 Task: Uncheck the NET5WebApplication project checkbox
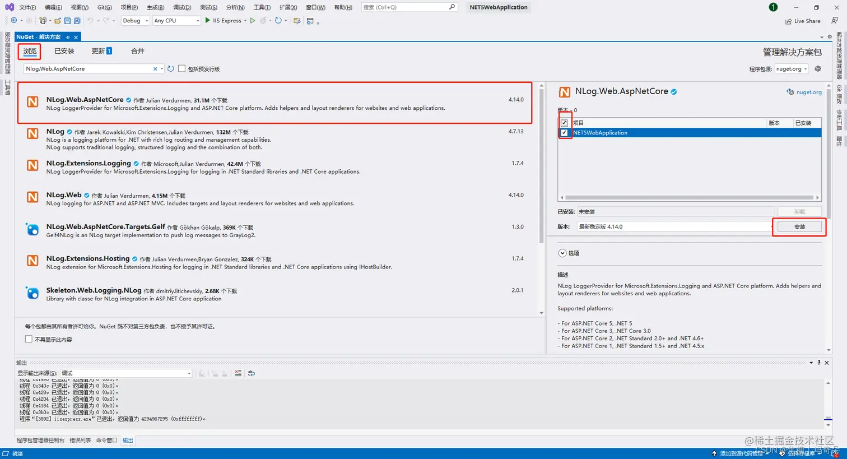(x=564, y=133)
